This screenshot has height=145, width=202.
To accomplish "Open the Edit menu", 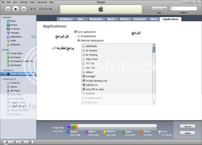I will pyautogui.click(x=9, y=2).
